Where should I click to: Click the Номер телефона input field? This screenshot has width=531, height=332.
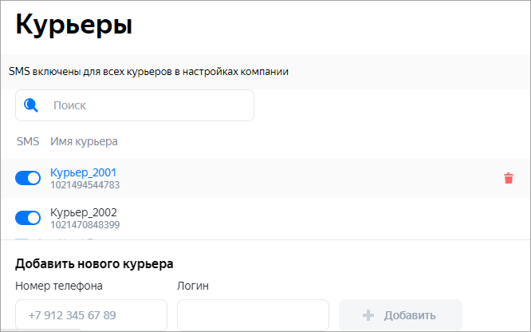(91, 315)
